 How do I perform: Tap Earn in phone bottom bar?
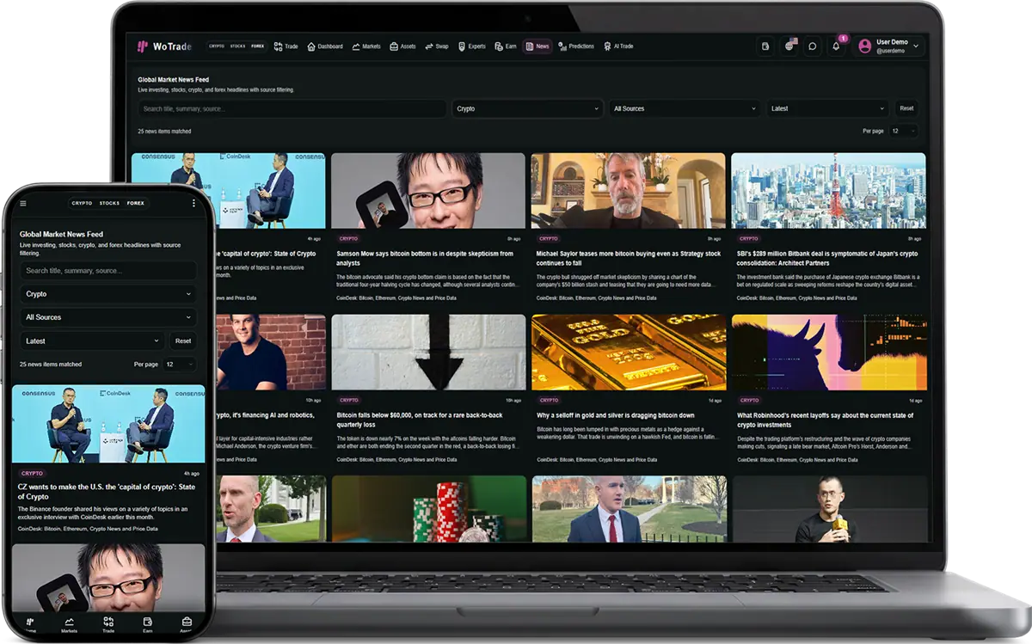147,623
